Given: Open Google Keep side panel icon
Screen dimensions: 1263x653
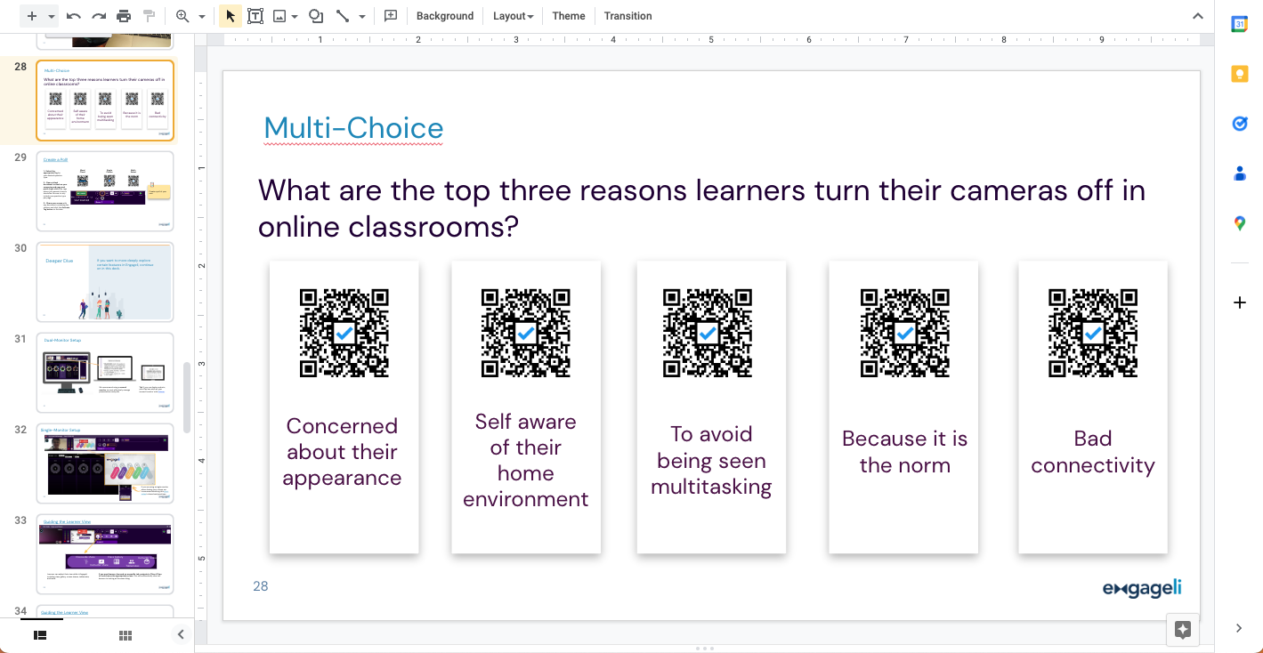Looking at the screenshot, I should (1239, 74).
